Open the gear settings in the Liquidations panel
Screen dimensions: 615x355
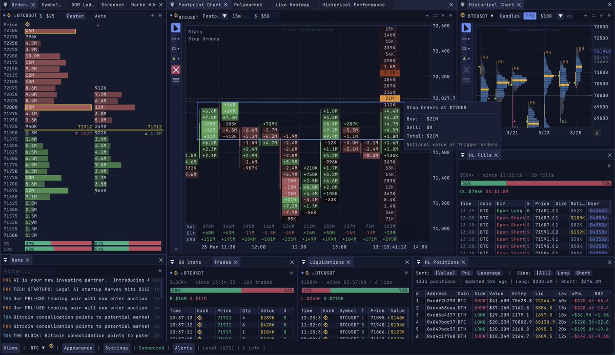[406, 273]
